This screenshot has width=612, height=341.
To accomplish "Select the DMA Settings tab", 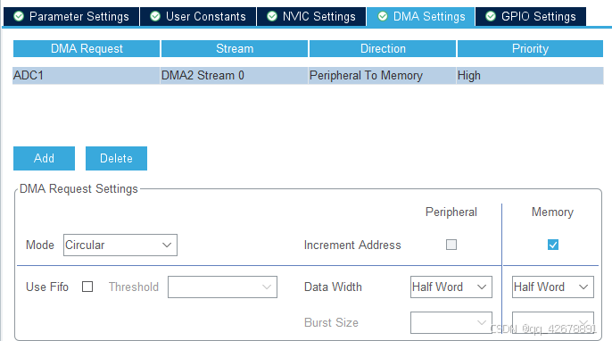I will [x=421, y=16].
